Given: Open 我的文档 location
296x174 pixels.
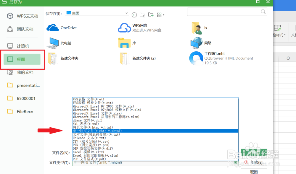Looking at the screenshot, I should click(20, 72).
